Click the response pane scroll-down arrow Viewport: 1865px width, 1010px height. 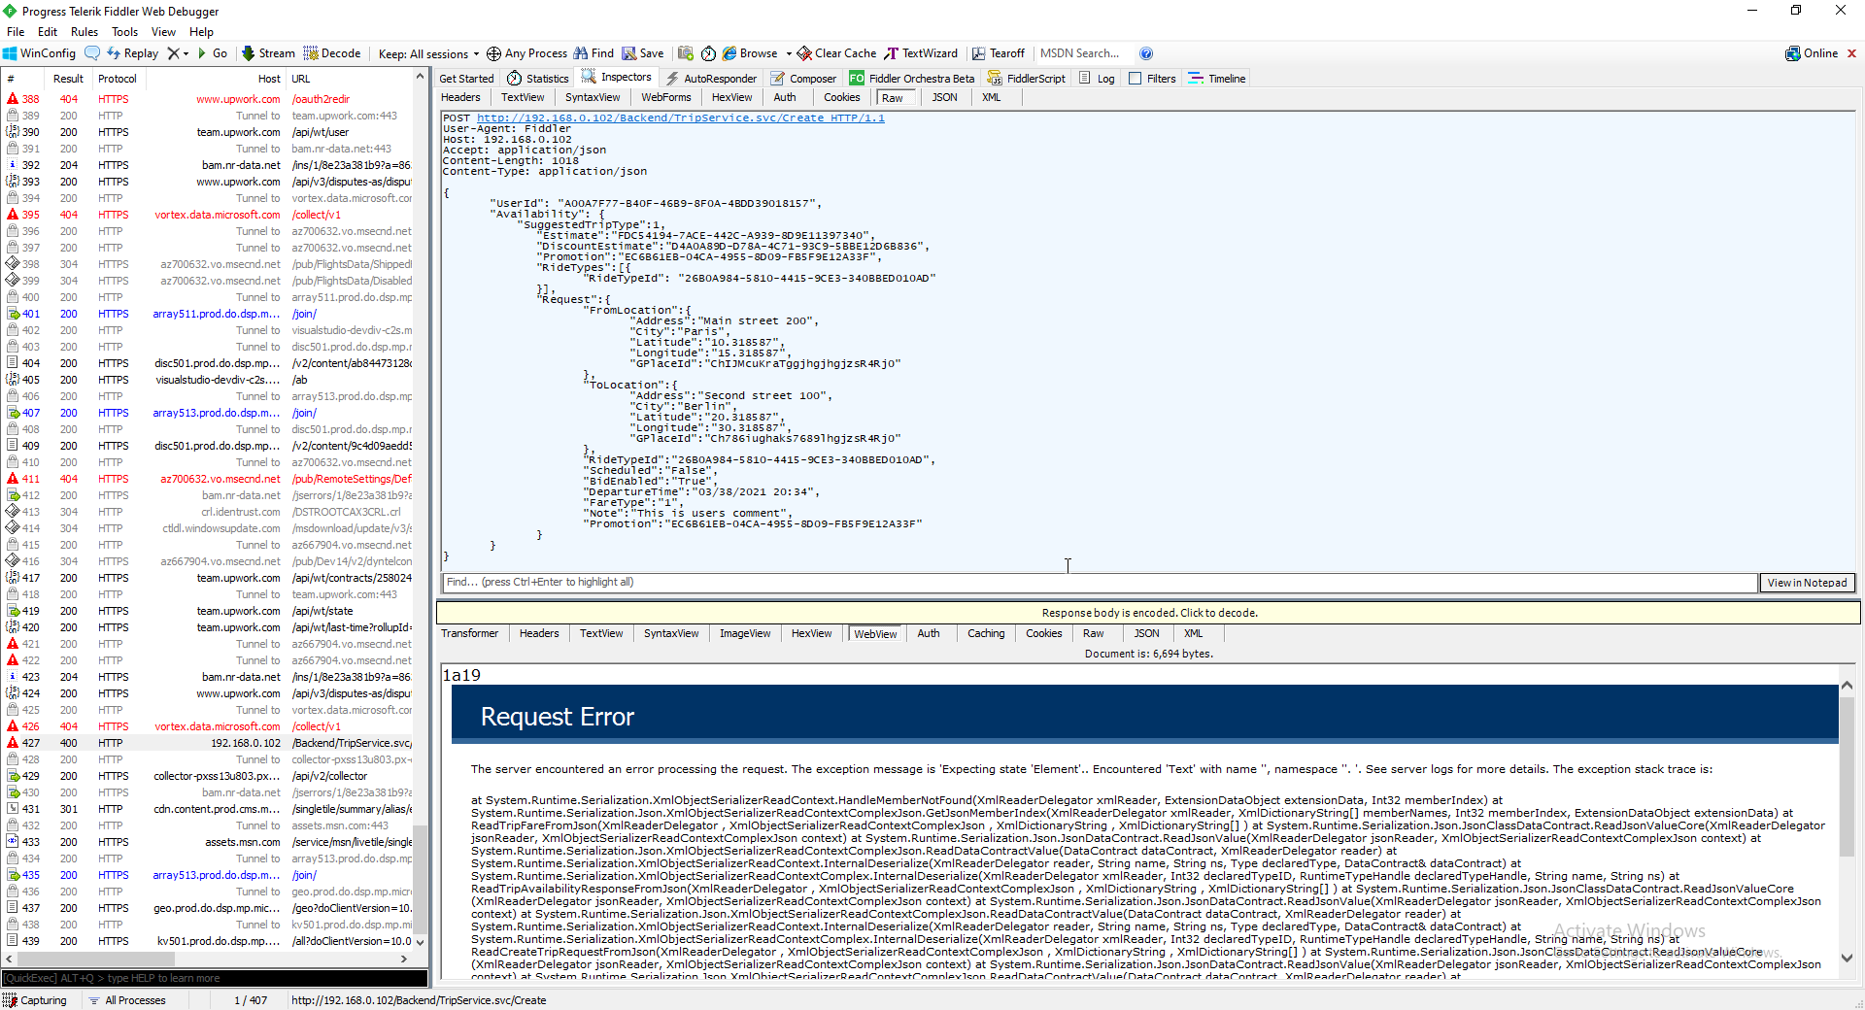(1847, 959)
